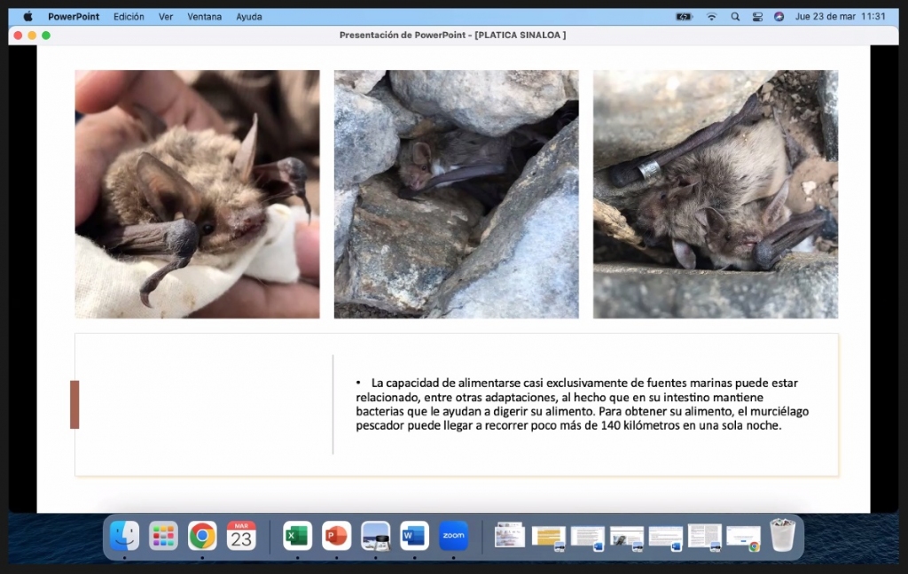Viewport: 908px width, 574px height.
Task: Click the PowerPoint dock icon
Action: click(336, 536)
